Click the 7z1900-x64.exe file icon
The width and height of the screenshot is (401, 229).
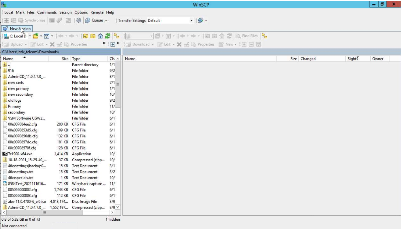pyautogui.click(x=5, y=154)
